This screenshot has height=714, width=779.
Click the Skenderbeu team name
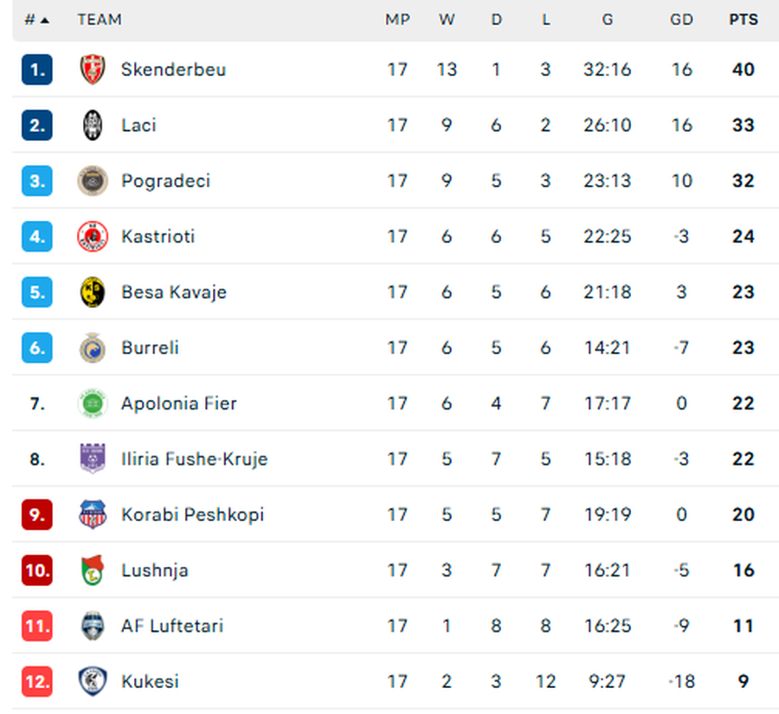pyautogui.click(x=173, y=69)
